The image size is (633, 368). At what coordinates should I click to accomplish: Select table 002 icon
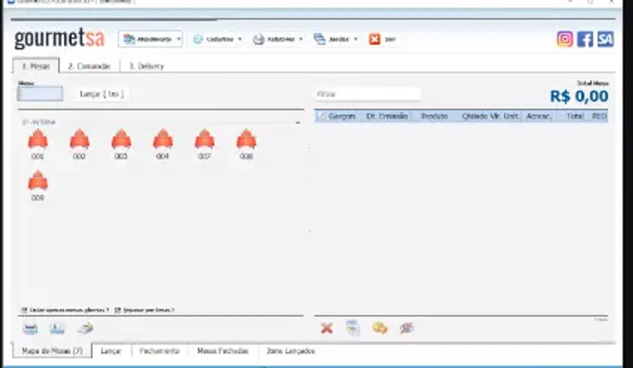[79, 140]
